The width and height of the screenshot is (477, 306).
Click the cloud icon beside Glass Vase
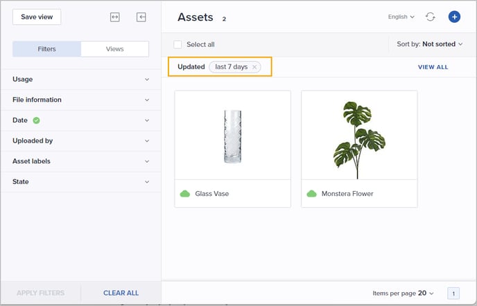click(x=185, y=194)
